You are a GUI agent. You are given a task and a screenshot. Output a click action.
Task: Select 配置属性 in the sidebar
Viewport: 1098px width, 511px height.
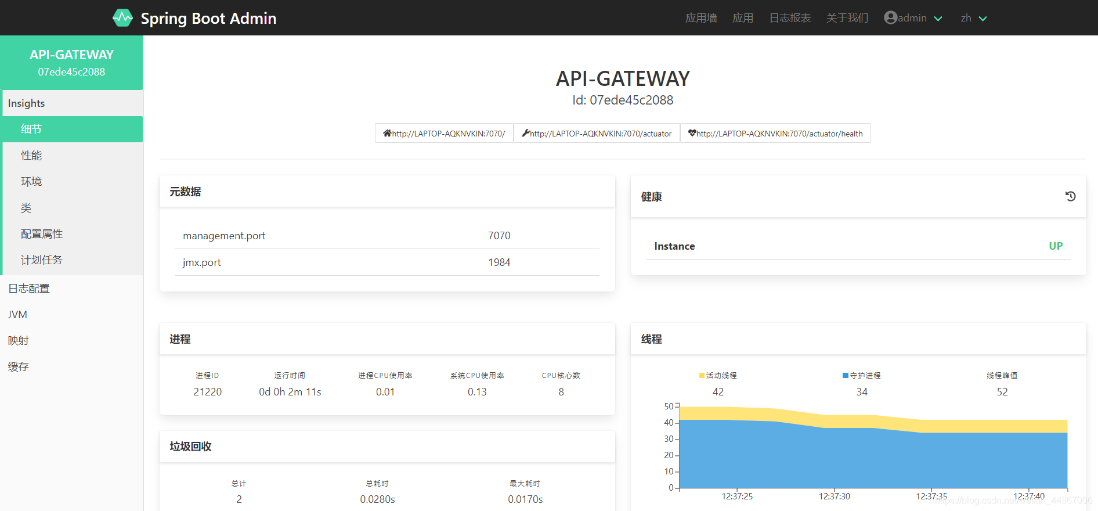pyautogui.click(x=73, y=233)
